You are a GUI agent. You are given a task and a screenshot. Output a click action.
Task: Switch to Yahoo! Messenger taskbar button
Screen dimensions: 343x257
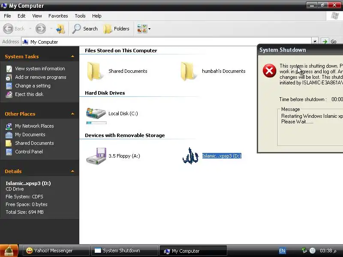click(x=57, y=251)
